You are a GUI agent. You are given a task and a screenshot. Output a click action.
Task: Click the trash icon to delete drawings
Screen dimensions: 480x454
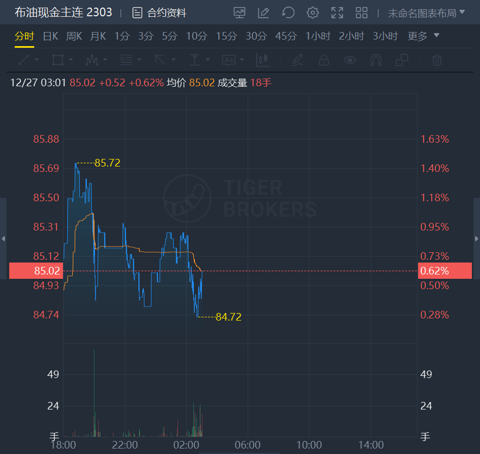coord(437,60)
